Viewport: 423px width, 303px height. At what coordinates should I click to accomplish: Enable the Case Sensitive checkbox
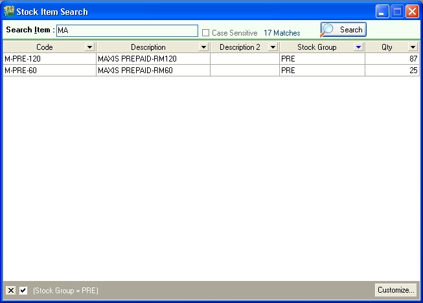pyautogui.click(x=205, y=33)
